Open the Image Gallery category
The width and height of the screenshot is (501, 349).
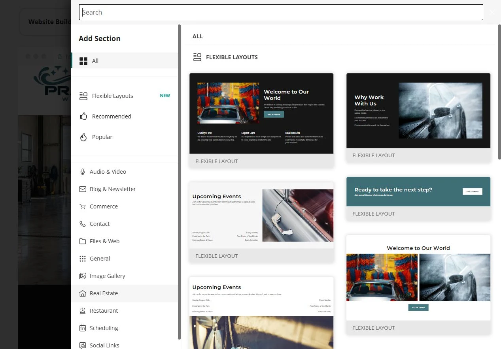125,276
